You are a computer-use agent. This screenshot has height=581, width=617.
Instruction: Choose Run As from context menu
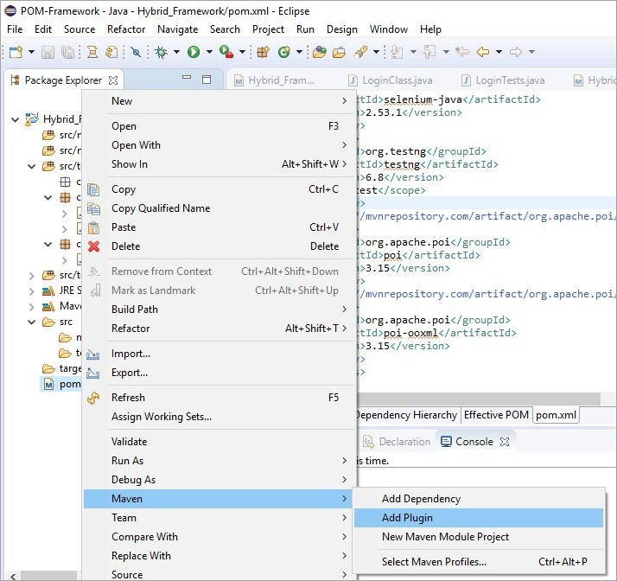coord(220,461)
